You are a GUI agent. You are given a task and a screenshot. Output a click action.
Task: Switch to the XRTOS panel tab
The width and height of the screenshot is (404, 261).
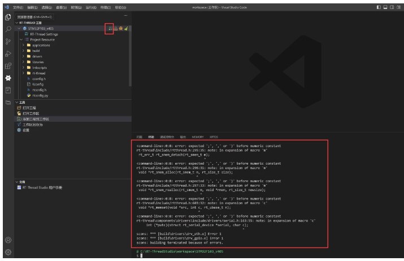[x=214, y=137]
